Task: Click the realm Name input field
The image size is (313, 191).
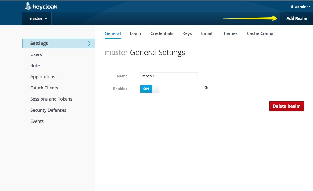Action: pyautogui.click(x=169, y=76)
